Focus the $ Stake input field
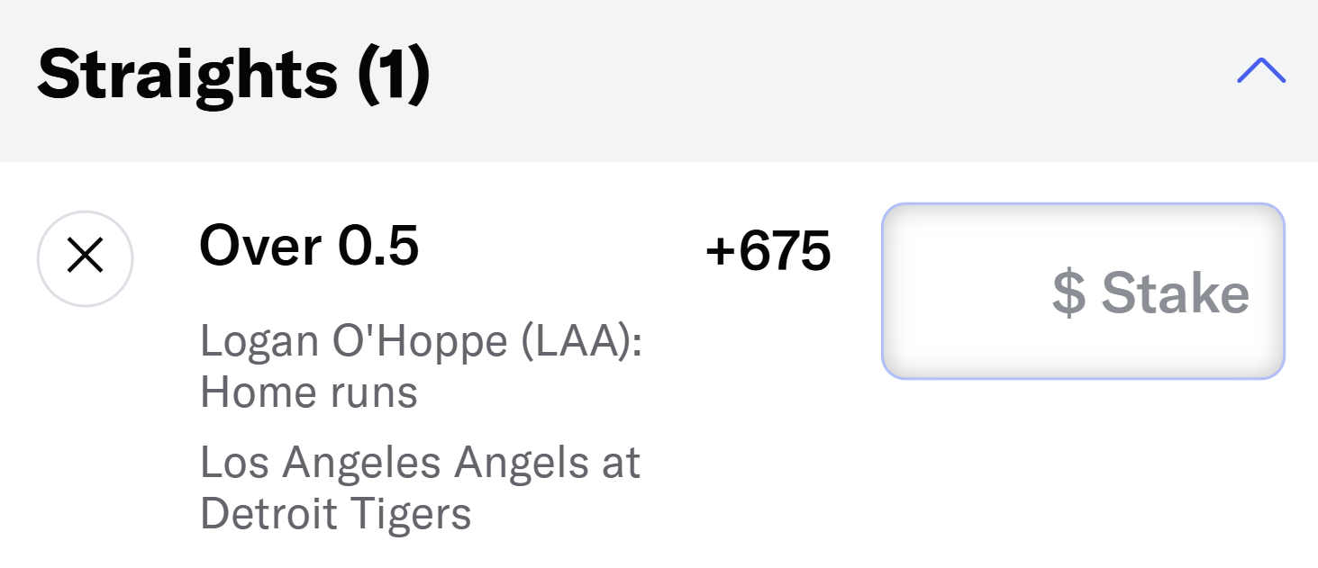This screenshot has width=1318, height=568. [x=1083, y=291]
